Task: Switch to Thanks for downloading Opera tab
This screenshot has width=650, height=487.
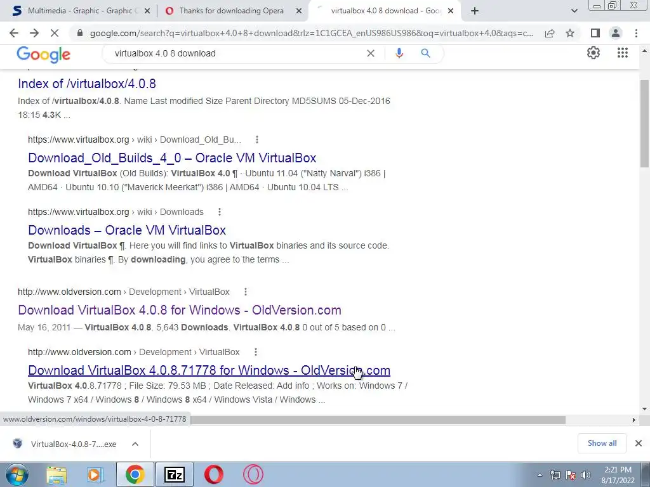Action: point(232,11)
